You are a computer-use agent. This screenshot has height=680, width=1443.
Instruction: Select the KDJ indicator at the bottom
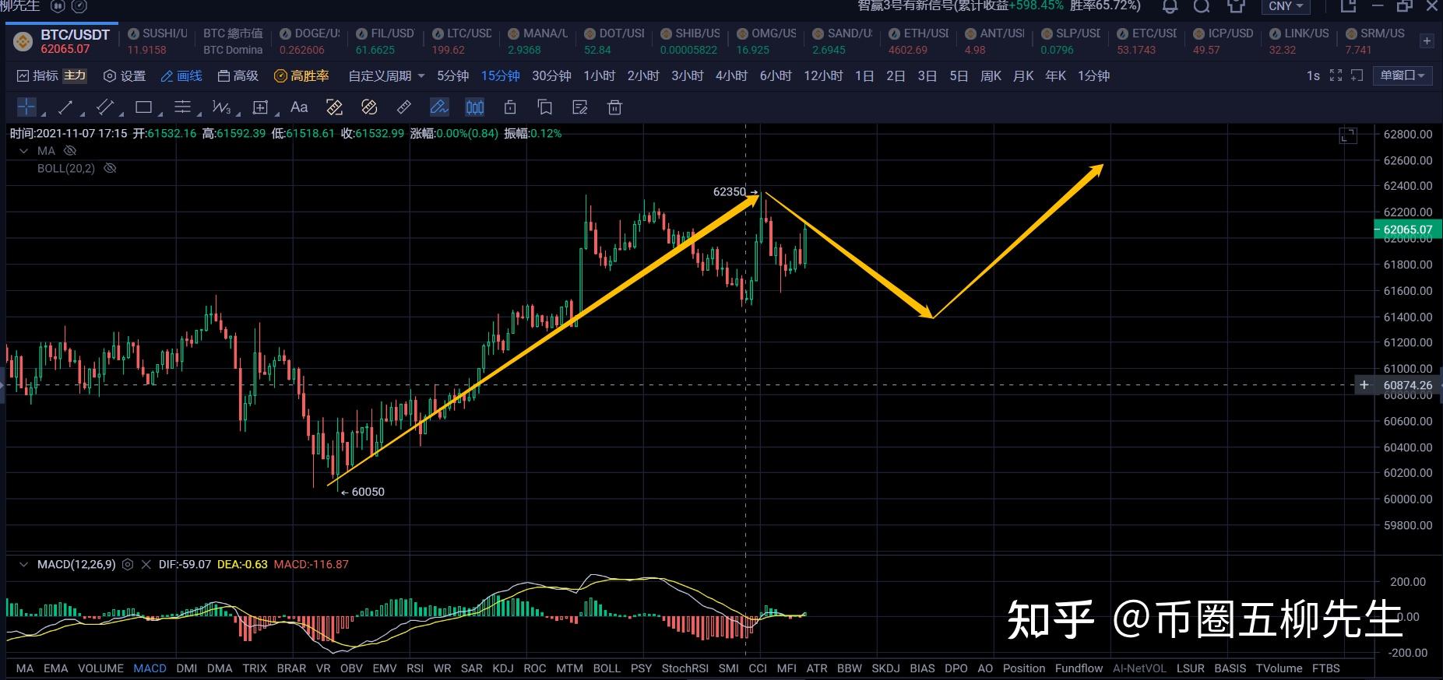[502, 668]
